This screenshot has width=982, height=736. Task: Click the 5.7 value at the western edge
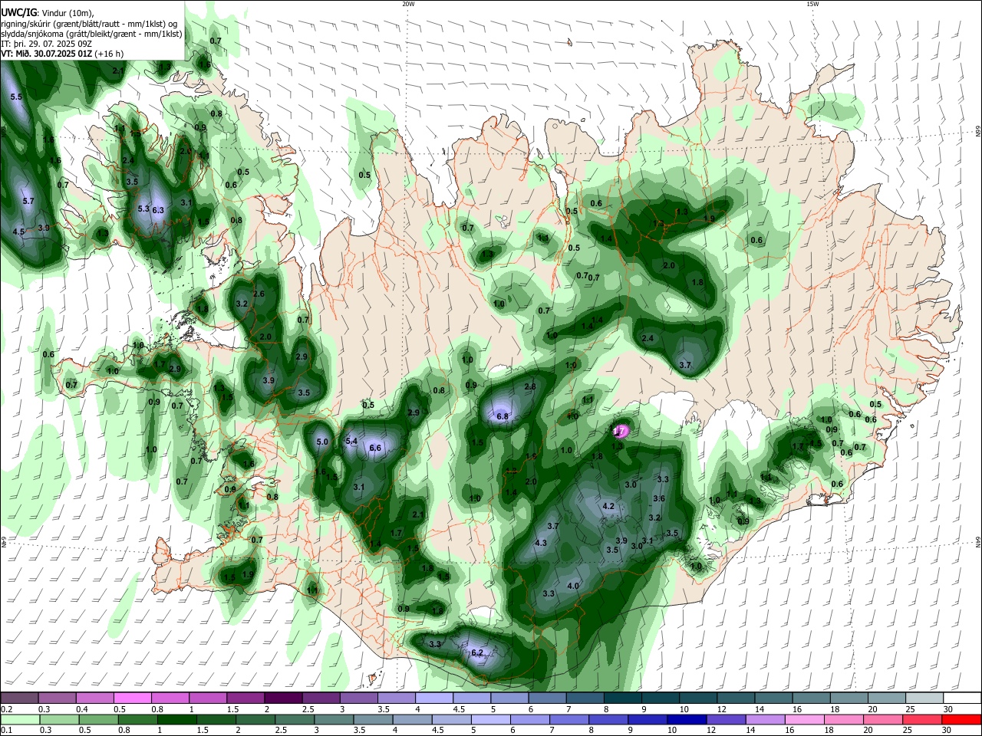pyautogui.click(x=28, y=201)
